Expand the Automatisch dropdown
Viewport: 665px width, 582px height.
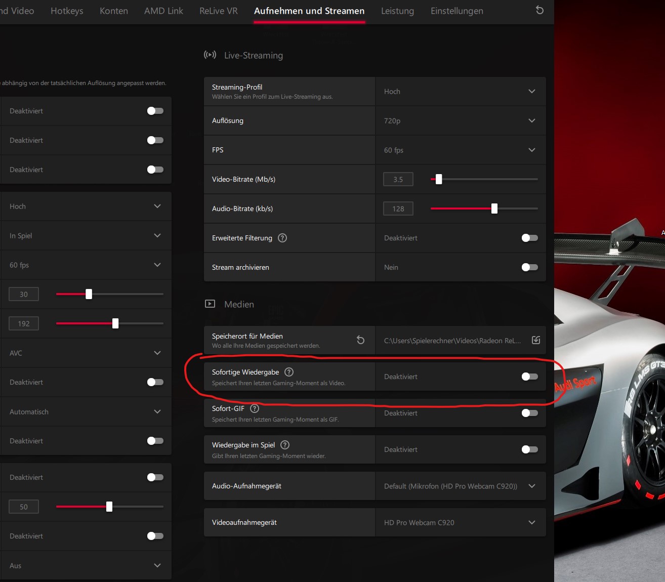pyautogui.click(x=86, y=412)
